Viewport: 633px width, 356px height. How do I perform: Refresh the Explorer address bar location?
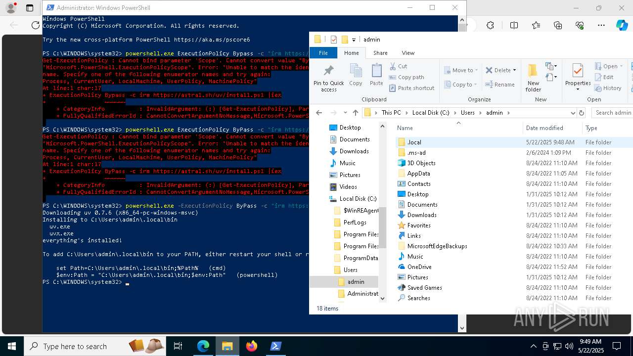[x=582, y=113]
